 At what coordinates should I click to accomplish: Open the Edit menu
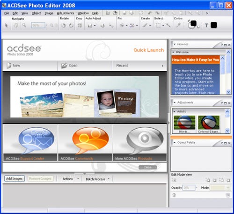15,13
